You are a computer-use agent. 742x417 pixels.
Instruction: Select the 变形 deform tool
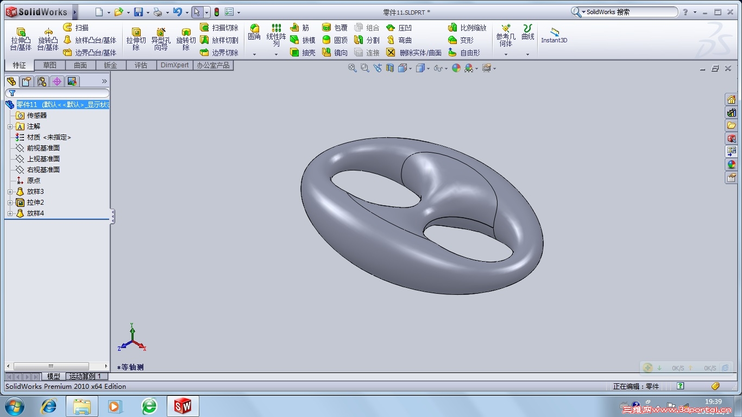click(461, 40)
